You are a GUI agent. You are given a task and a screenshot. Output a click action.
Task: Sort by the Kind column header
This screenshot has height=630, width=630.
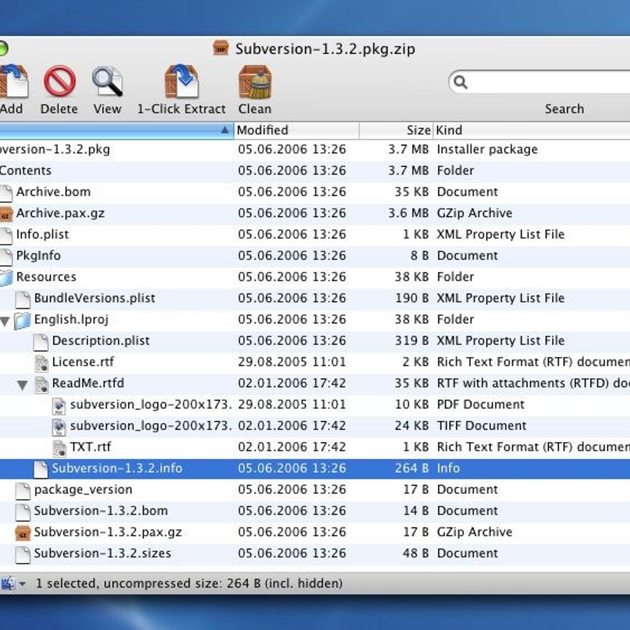(x=532, y=130)
